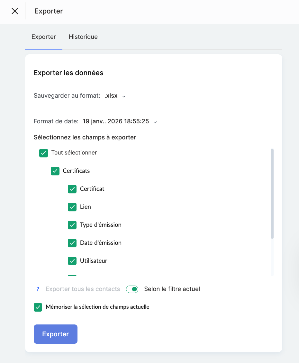This screenshot has width=299, height=363.
Task: Untick the Type d'émission checkbox
Action: click(72, 225)
